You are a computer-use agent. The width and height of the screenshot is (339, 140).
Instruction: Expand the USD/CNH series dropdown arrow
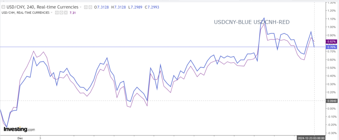coord(52,13)
